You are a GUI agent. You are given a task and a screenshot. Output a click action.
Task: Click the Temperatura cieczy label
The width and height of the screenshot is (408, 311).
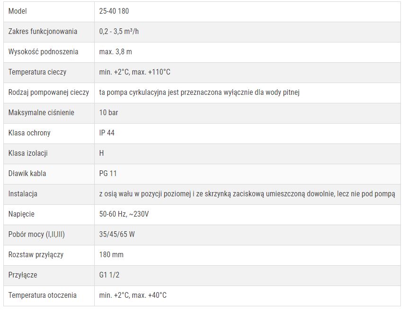click(x=37, y=72)
